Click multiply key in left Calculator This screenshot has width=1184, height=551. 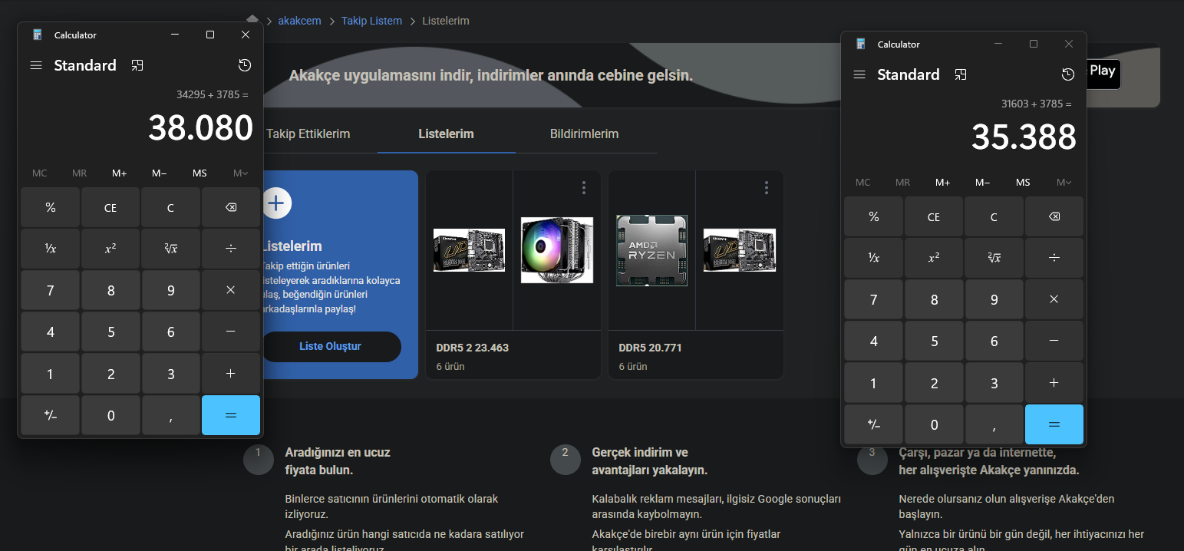(231, 290)
